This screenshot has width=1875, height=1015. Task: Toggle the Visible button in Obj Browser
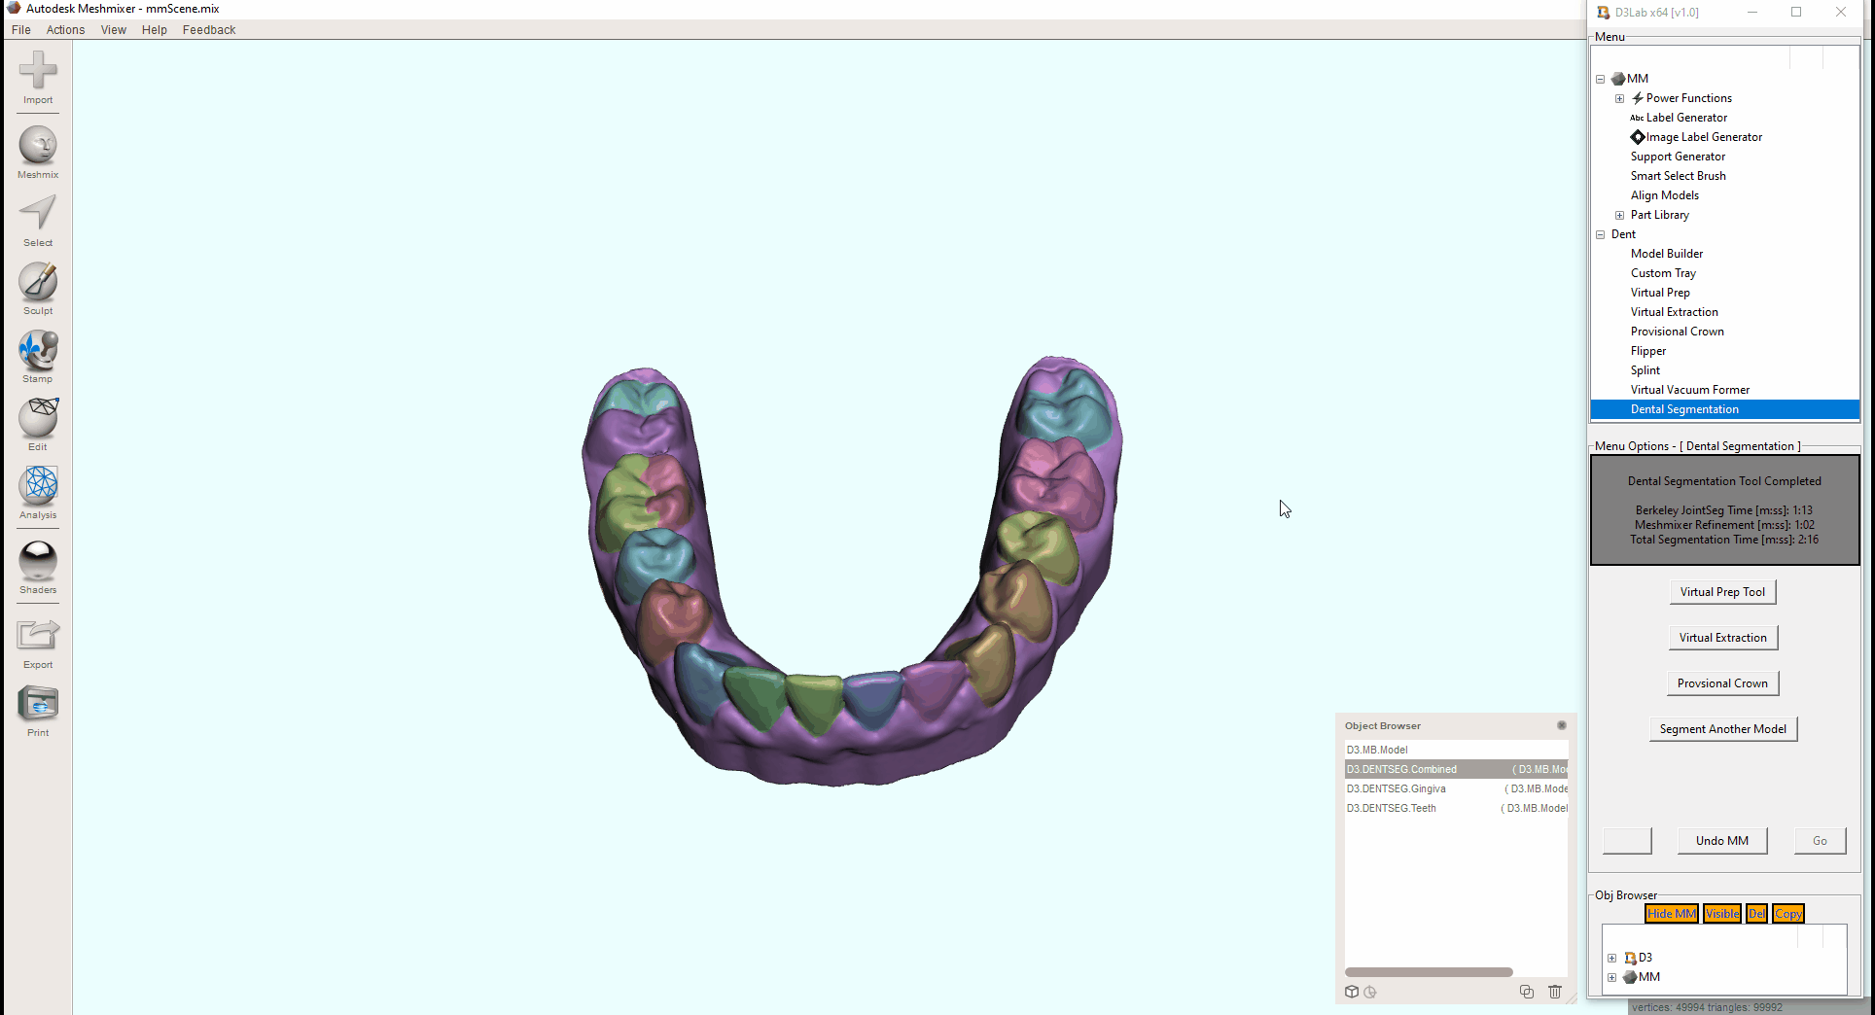[x=1721, y=913]
